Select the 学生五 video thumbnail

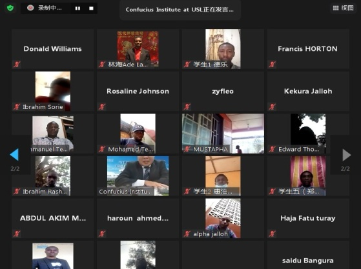click(308, 176)
